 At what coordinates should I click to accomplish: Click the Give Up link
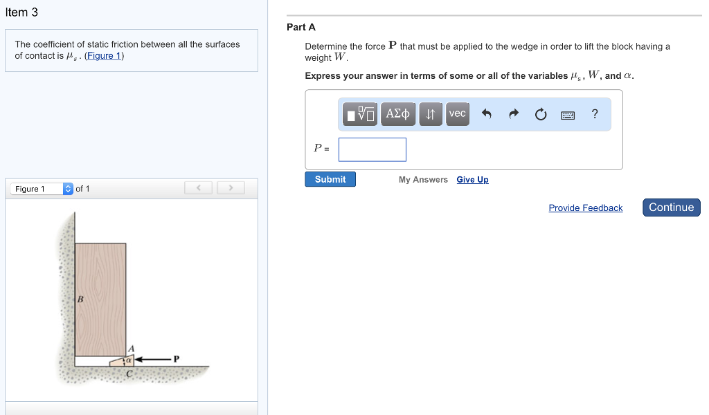(472, 179)
